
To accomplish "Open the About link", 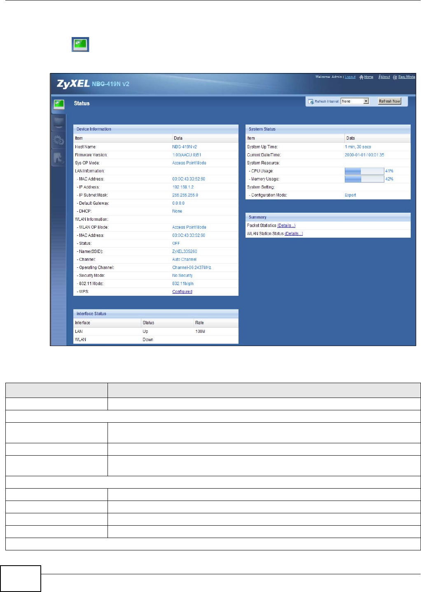I will 385,77.
